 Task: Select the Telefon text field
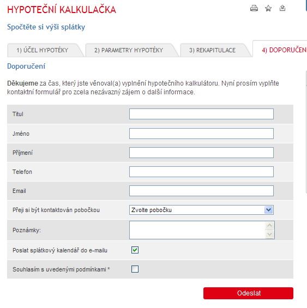point(201,172)
